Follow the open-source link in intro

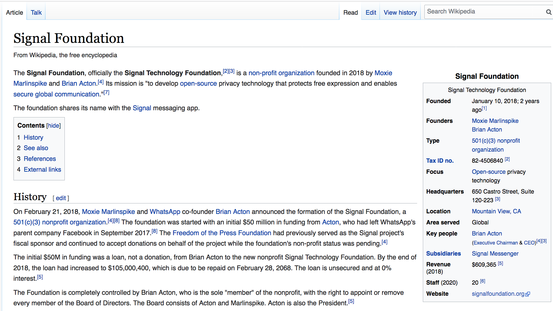click(198, 84)
